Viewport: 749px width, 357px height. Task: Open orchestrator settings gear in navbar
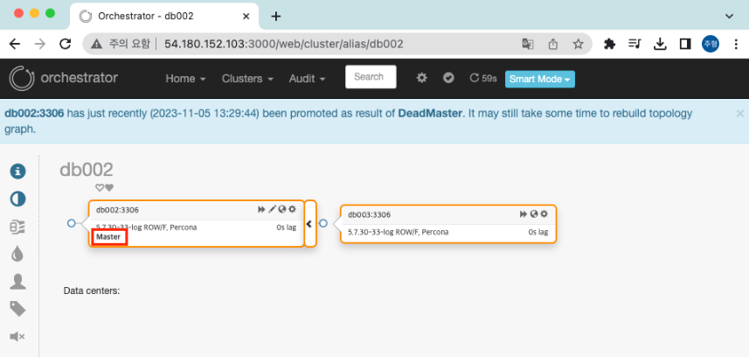tap(421, 78)
